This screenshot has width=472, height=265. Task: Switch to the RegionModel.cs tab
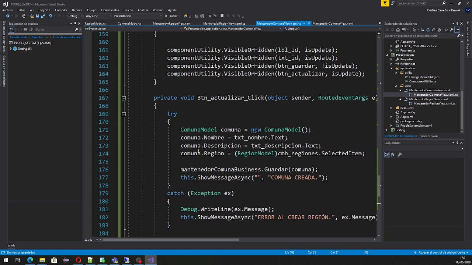tap(95, 24)
